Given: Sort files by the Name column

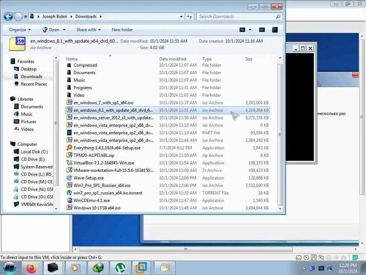Looking at the screenshot, I should point(71,59).
